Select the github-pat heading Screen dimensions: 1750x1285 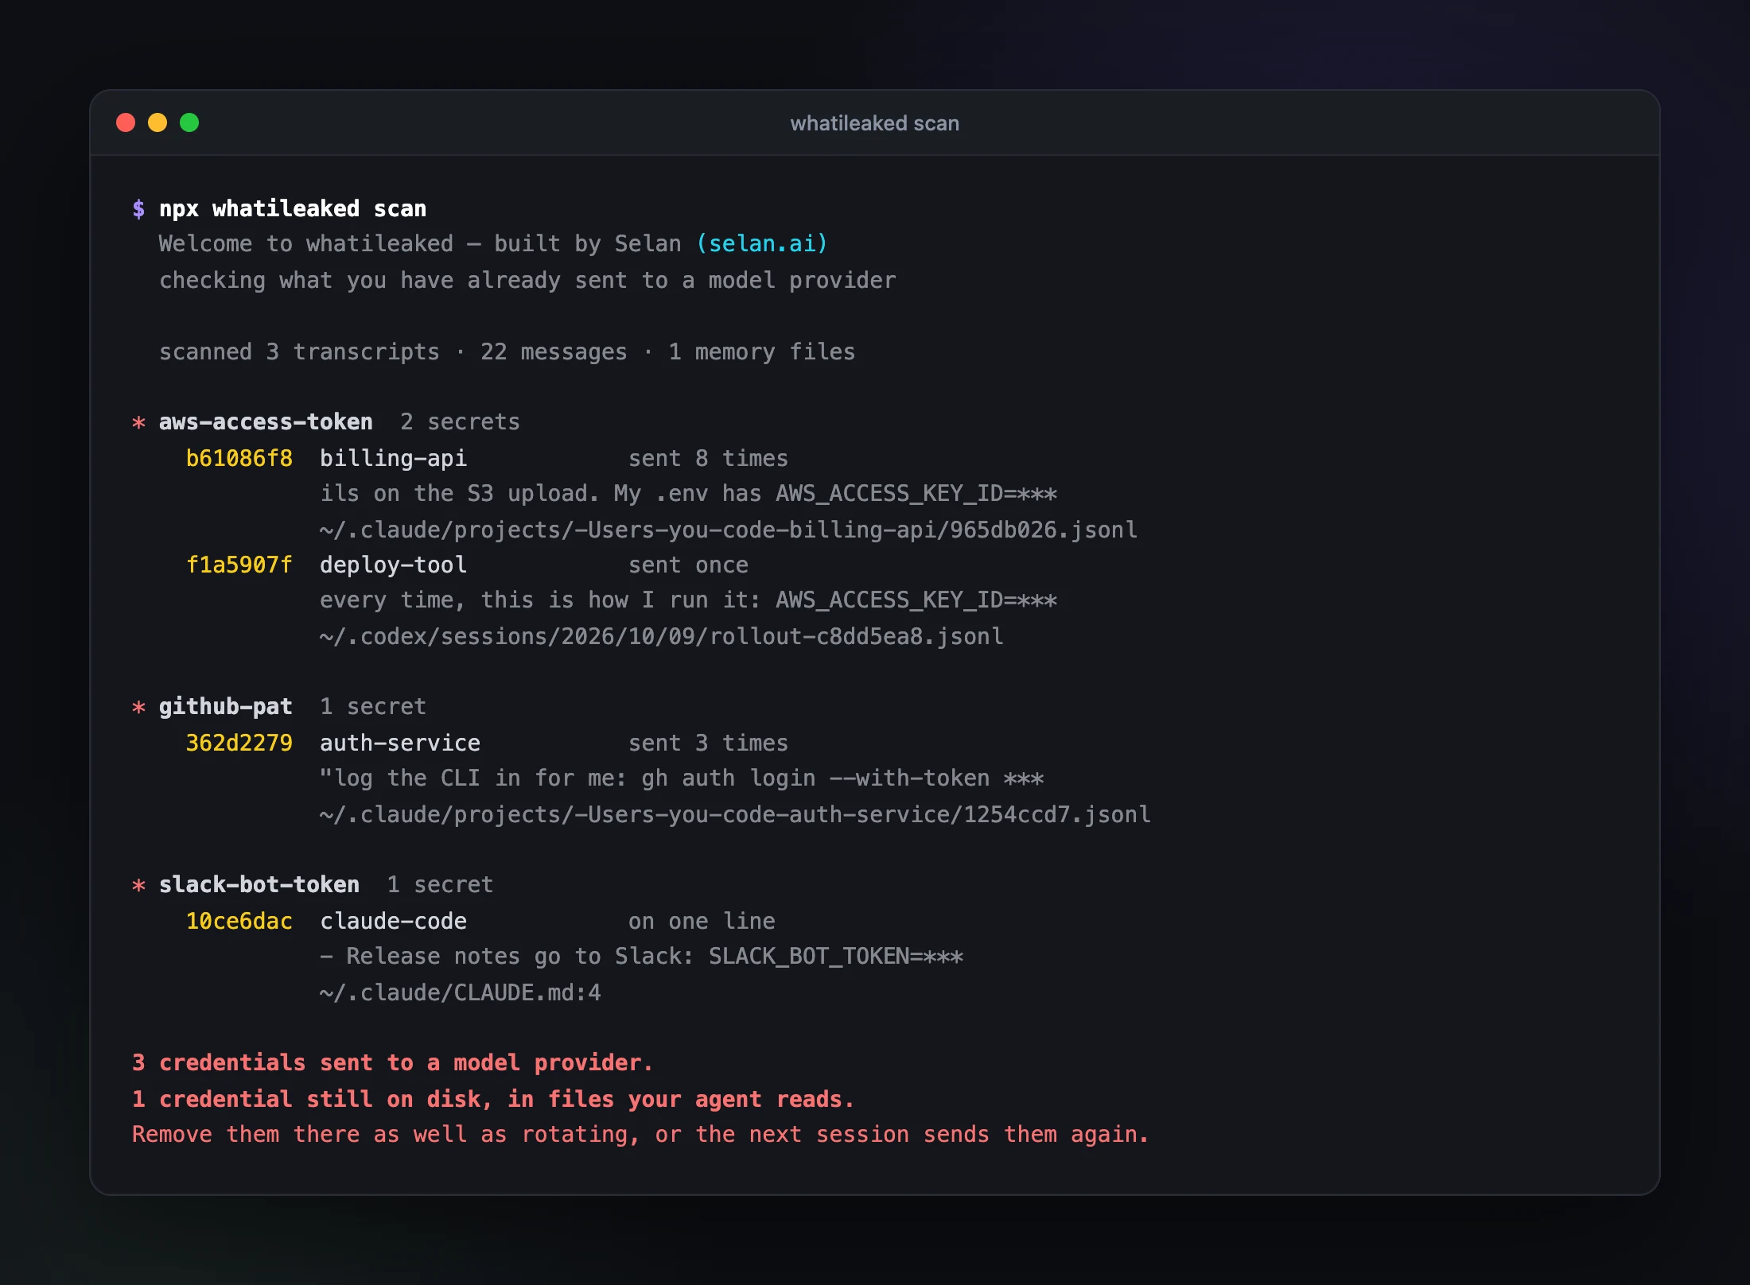click(226, 706)
